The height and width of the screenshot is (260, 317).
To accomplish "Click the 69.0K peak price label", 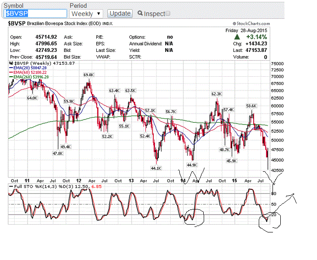I will 89,74.
